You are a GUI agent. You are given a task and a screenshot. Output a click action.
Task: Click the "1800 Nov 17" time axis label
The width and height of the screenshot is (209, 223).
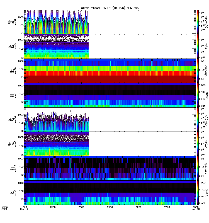tap(24, 208)
